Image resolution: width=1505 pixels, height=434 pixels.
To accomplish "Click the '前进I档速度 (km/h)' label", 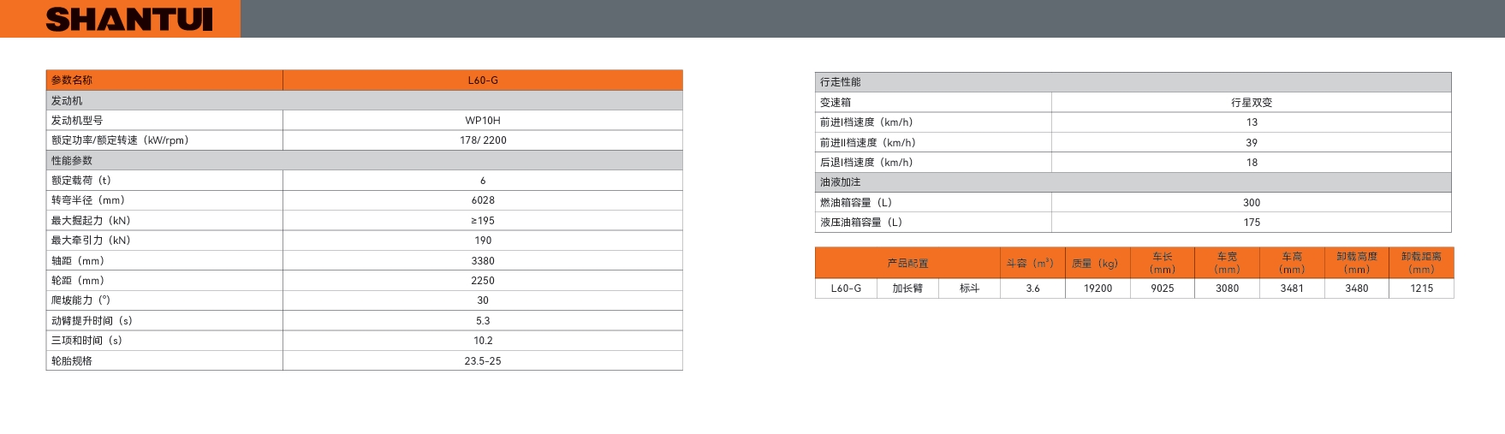I will [x=866, y=122].
